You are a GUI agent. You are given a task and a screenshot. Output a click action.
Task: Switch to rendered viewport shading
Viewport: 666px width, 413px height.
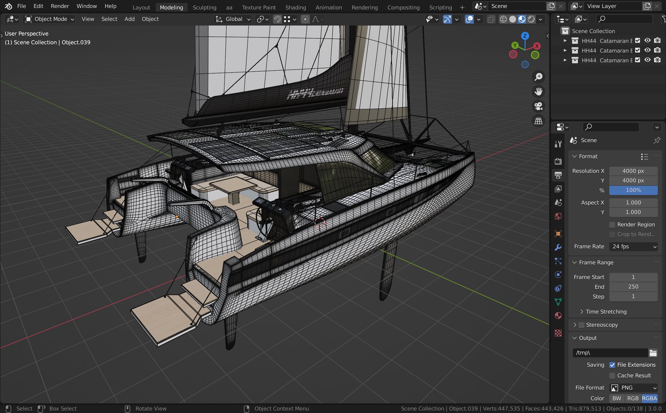[531, 19]
